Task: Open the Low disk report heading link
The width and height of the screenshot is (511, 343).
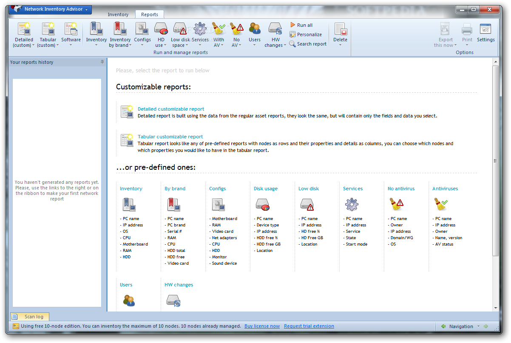Action: [x=309, y=189]
